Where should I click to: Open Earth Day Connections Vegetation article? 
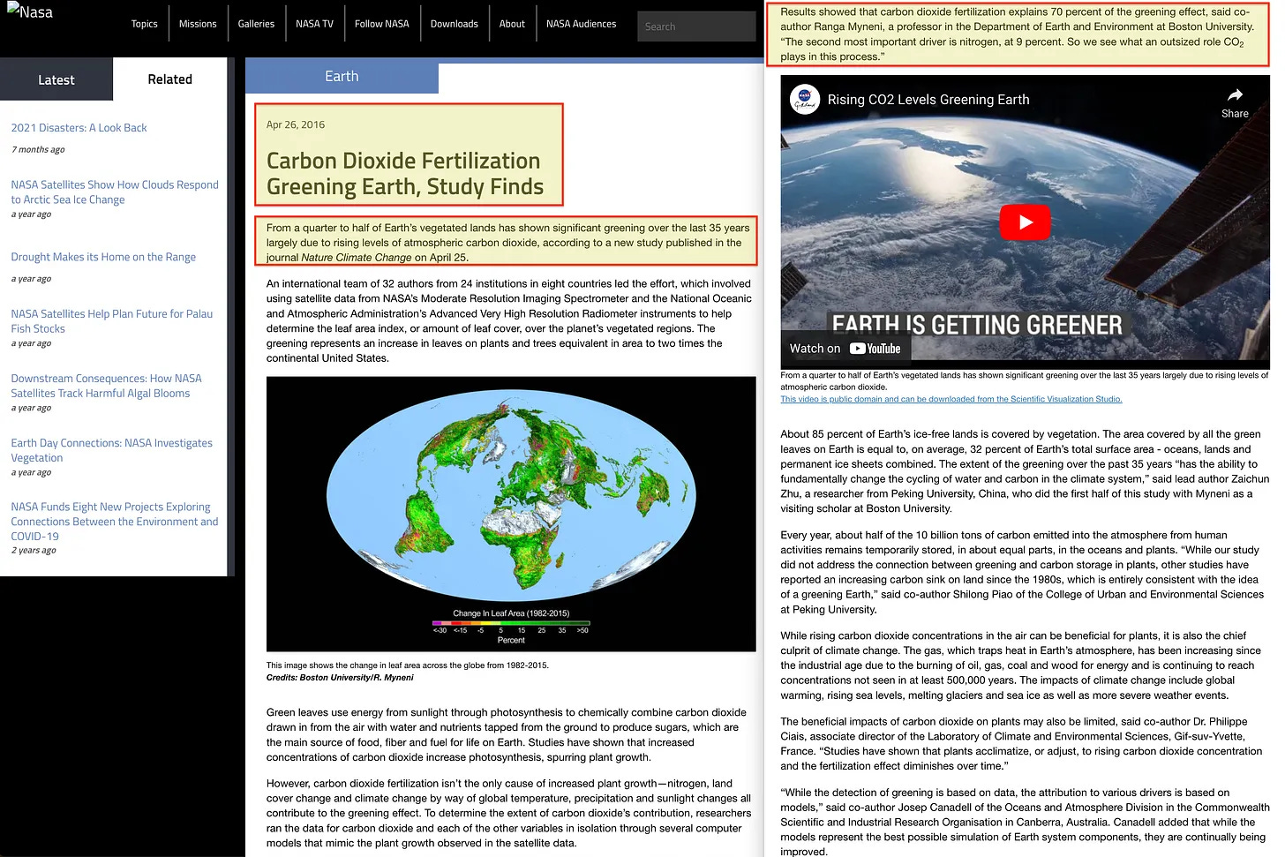pos(112,450)
